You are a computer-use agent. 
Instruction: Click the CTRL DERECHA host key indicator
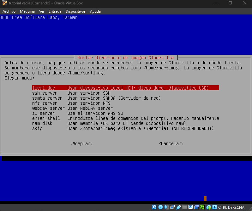pos(231,207)
